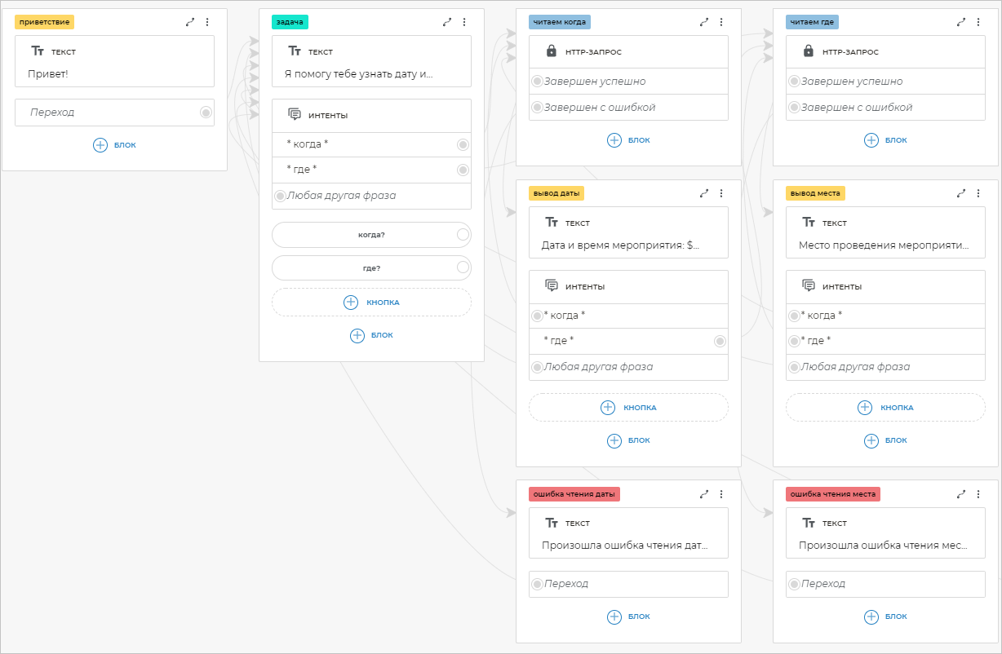Screen dimensions: 1002x654
Task: Click the intents icon in the вывод места card
Action: pos(809,286)
